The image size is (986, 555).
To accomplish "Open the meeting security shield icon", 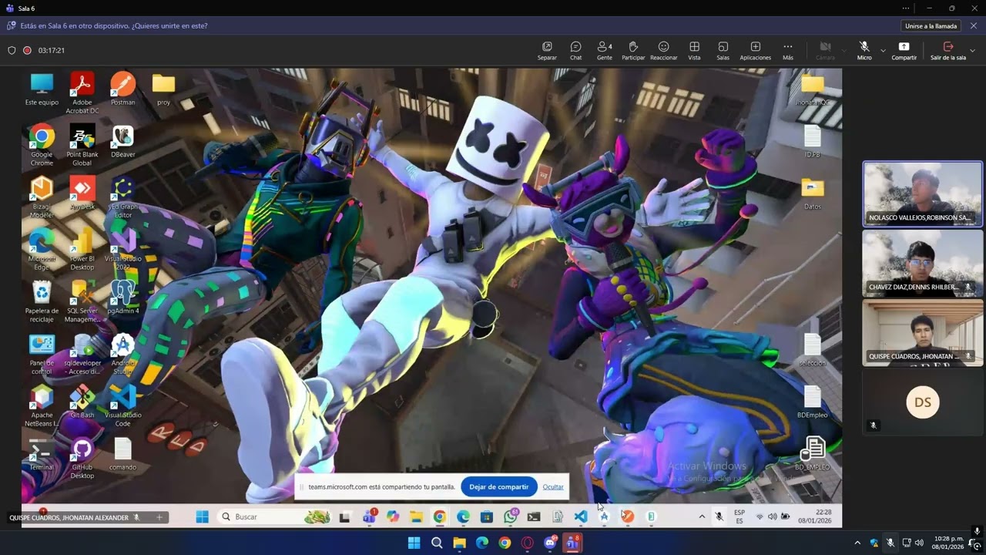I will [x=12, y=50].
